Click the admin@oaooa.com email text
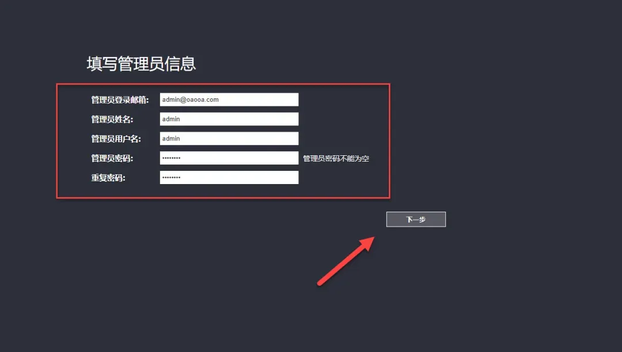 pos(191,100)
